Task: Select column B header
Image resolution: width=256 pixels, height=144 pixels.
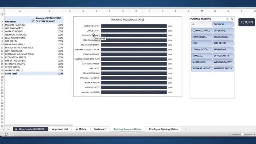Action: [x=49, y=11]
